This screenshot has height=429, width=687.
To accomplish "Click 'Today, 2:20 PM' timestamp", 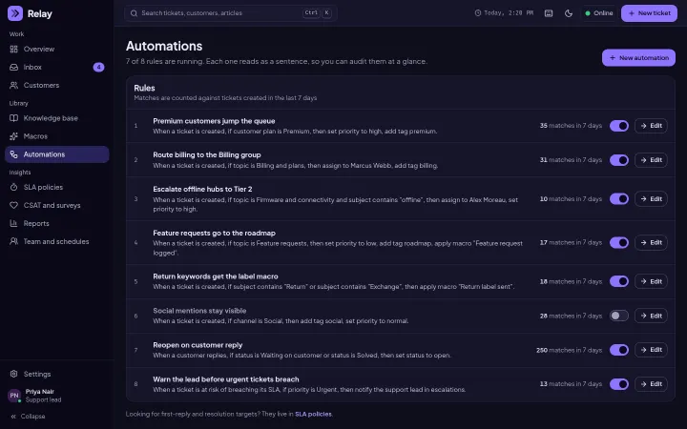I will click(509, 13).
